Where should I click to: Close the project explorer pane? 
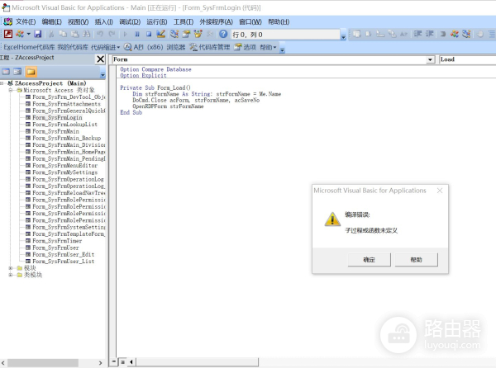[x=101, y=59]
